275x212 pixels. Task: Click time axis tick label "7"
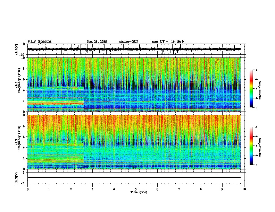click(x=179, y=189)
